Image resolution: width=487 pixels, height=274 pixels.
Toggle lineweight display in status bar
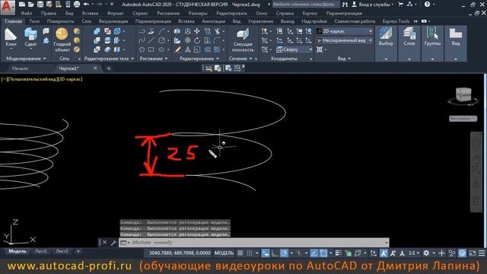339,253
